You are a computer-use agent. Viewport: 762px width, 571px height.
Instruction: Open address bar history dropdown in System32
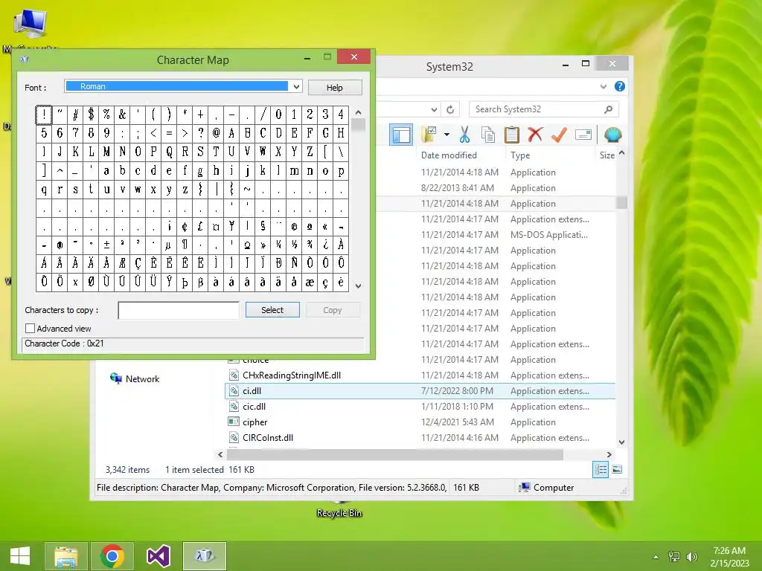(x=435, y=109)
